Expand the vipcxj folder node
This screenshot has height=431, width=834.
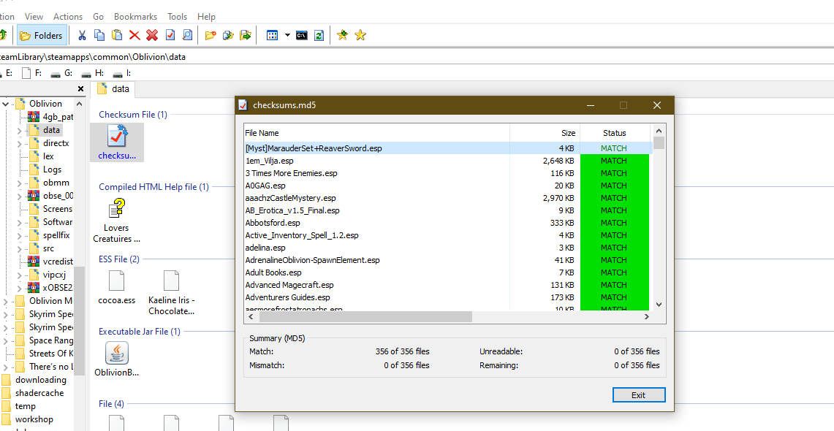click(x=20, y=275)
